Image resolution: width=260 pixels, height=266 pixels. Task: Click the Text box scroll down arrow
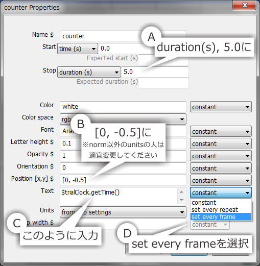pos(181,200)
